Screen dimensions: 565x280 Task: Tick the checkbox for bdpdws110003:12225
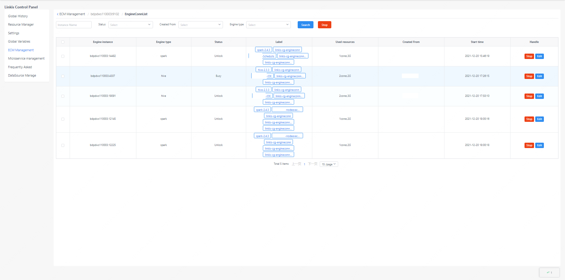(x=63, y=145)
